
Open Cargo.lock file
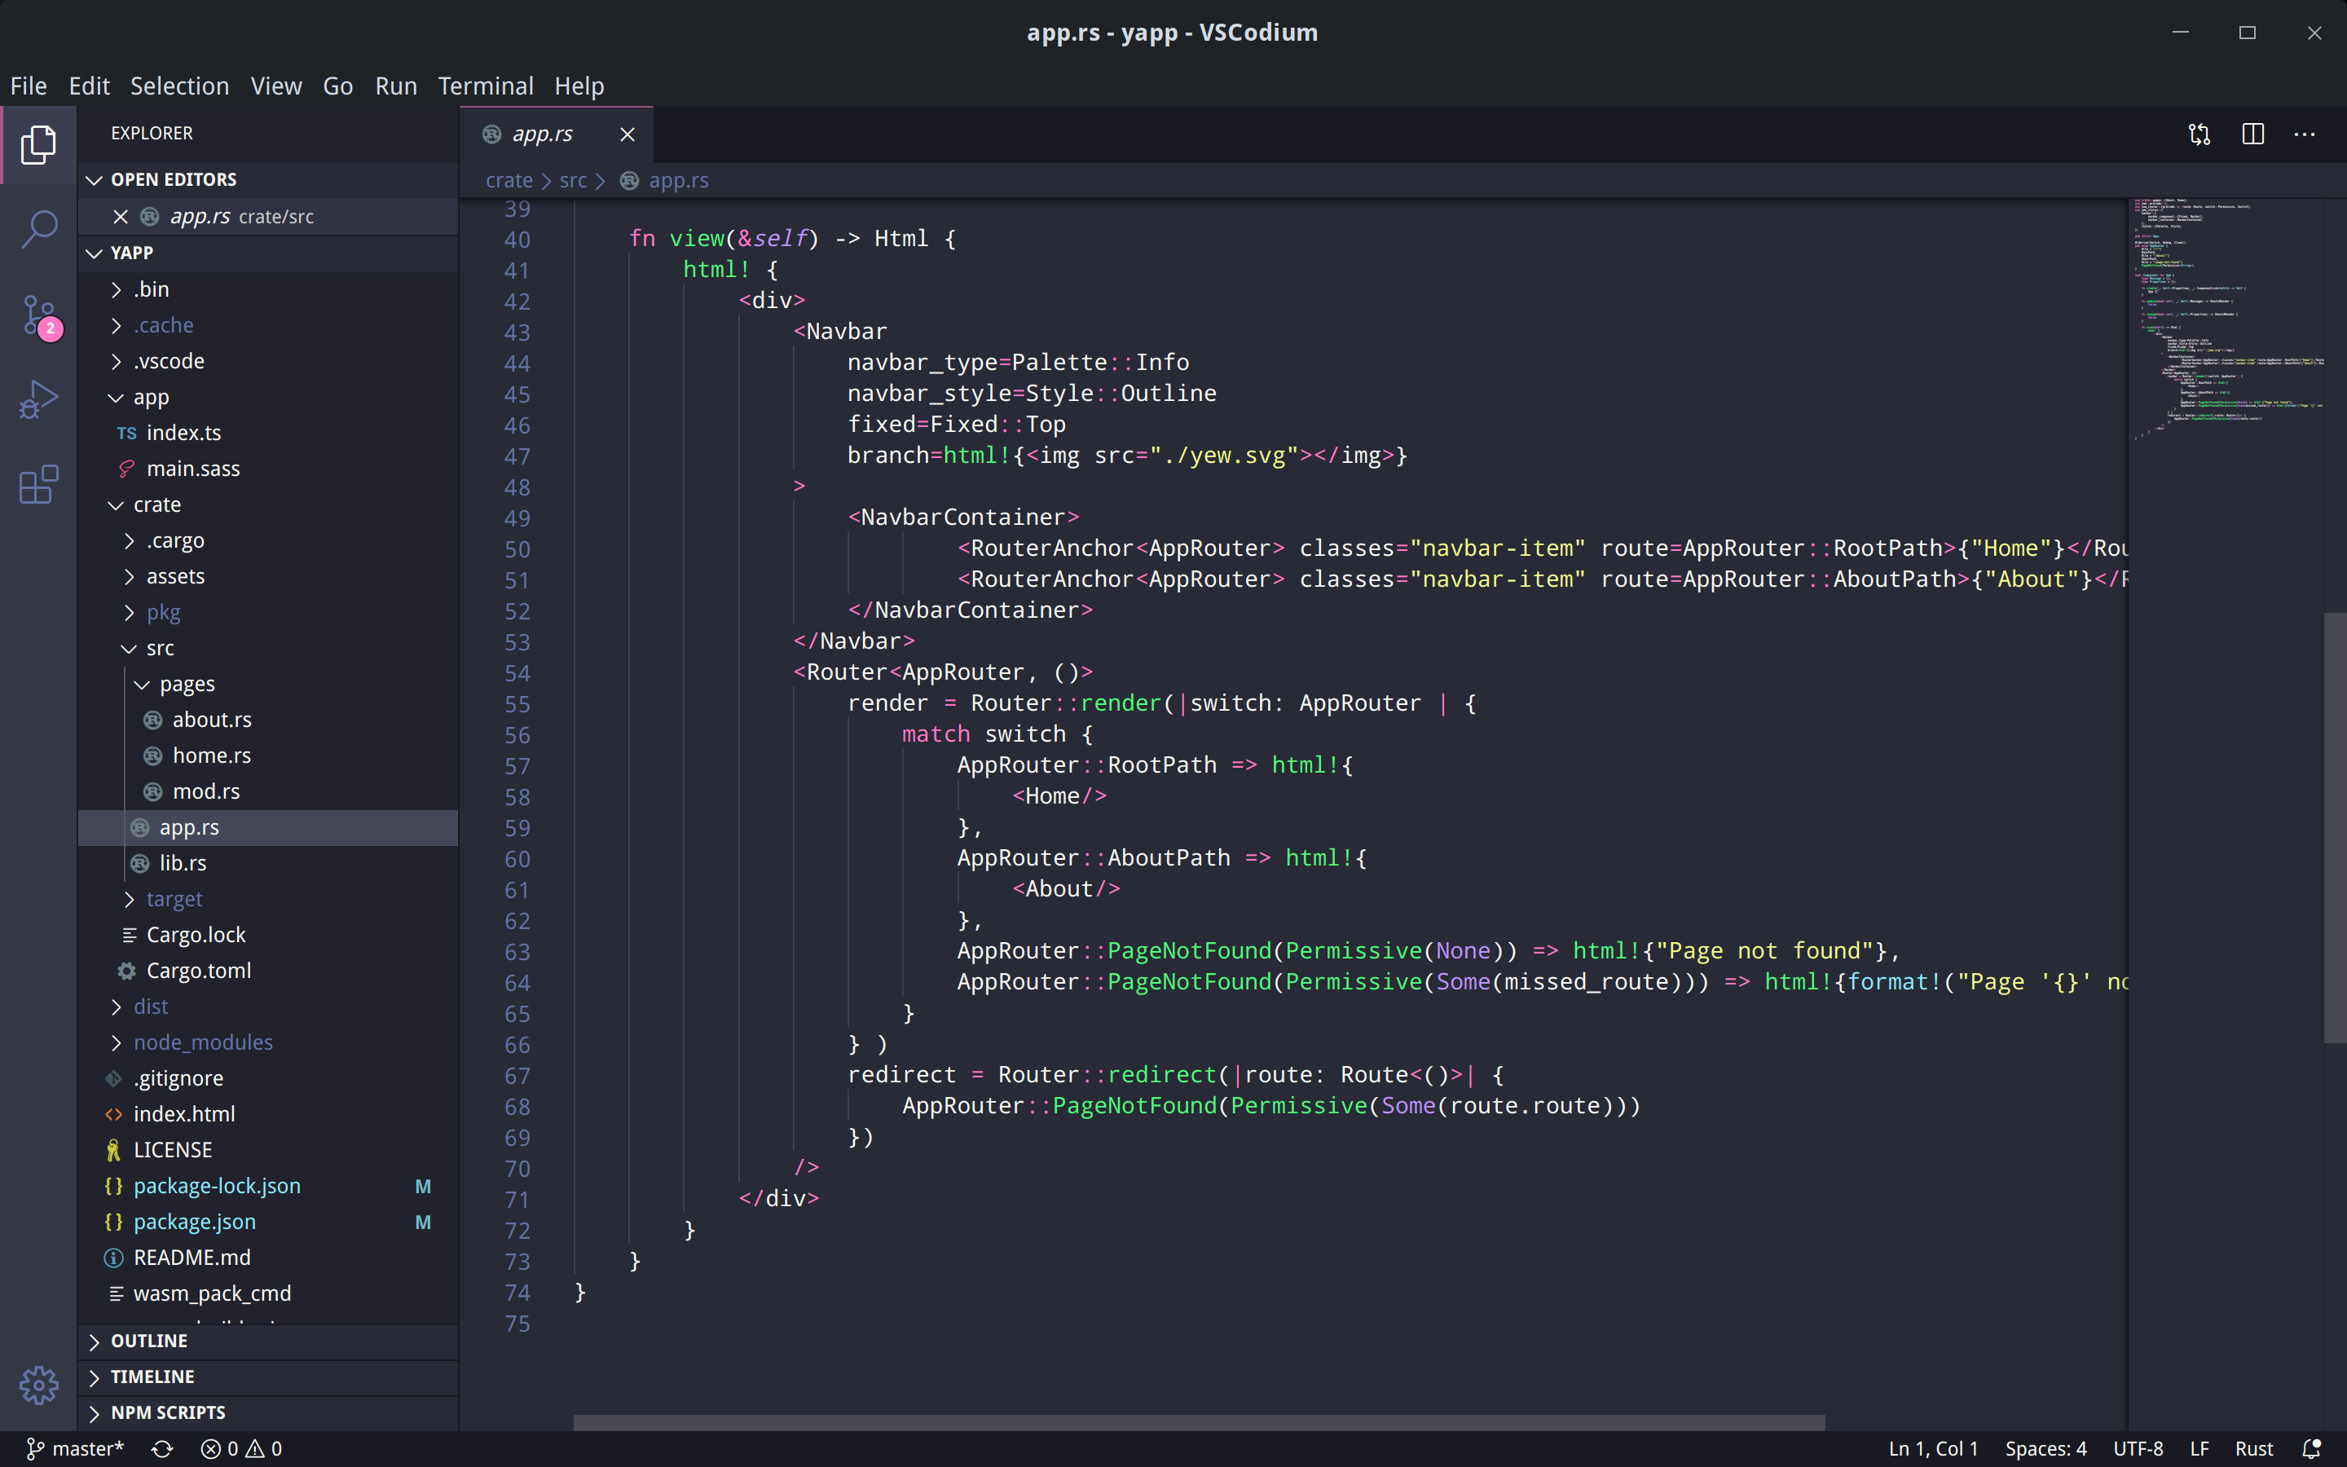point(269,936)
